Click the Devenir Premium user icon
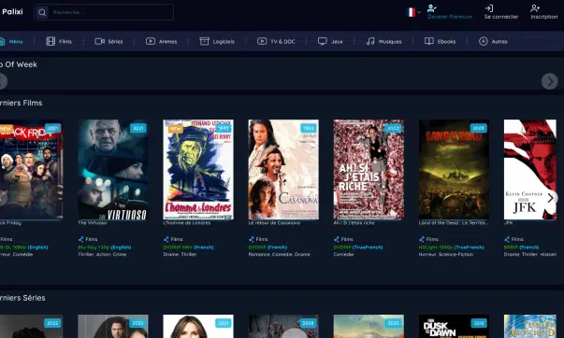 [x=431, y=7]
